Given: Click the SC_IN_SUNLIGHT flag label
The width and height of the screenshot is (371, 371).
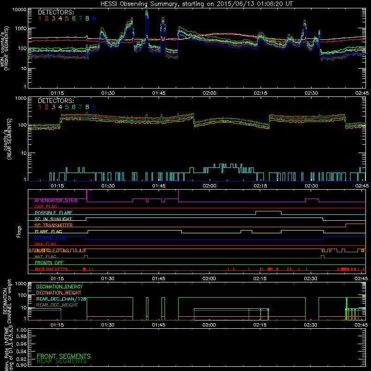Looking at the screenshot, I should [x=53, y=219].
